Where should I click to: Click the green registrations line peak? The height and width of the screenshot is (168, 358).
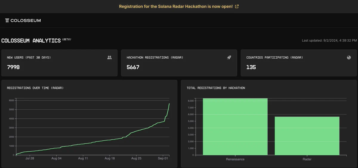[x=169, y=104]
